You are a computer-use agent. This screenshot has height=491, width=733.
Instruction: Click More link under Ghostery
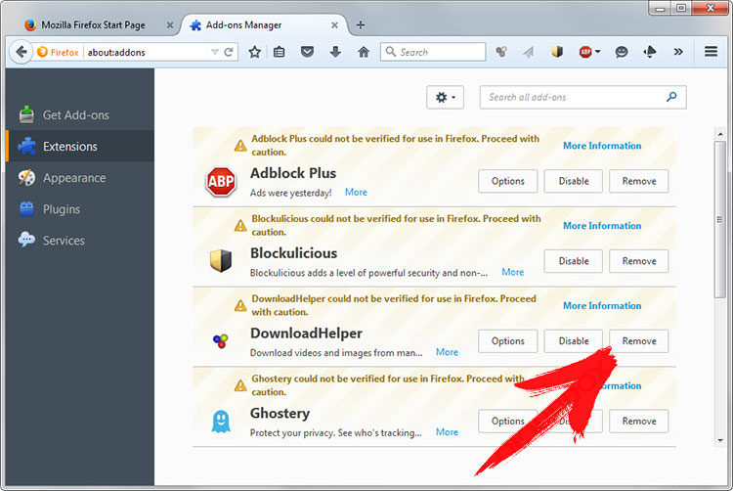tap(447, 431)
